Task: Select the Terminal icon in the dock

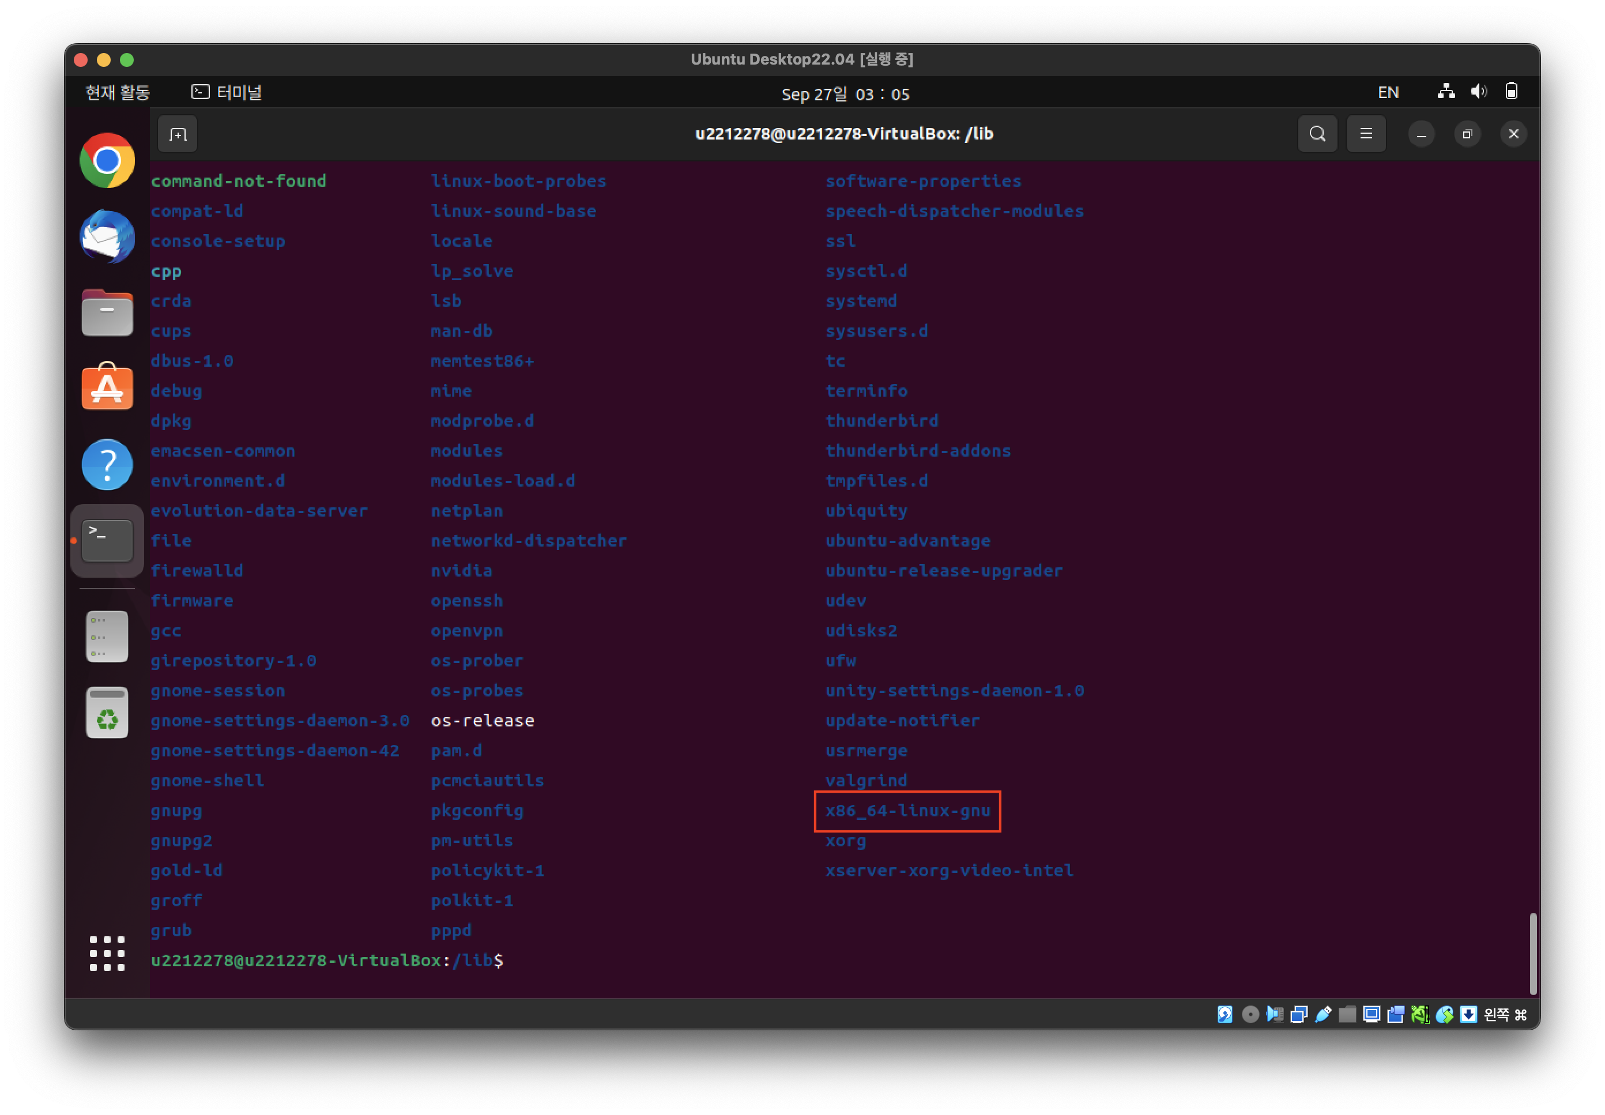Action: click(x=107, y=540)
